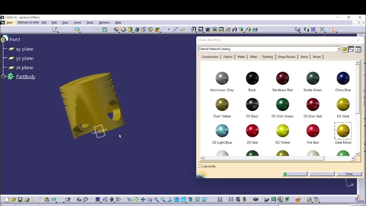Click the New file icon
This screenshot has height=206, width=366.
[7, 200]
